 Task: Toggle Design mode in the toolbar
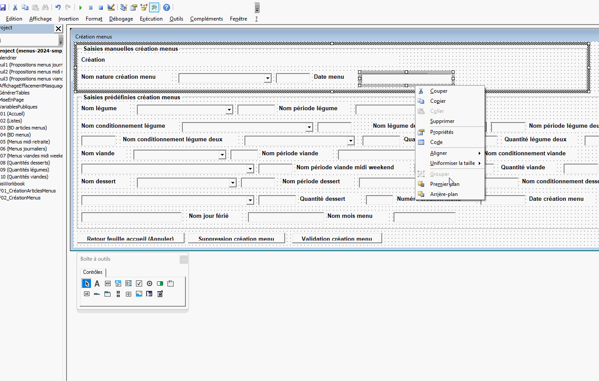pyautogui.click(x=111, y=7)
